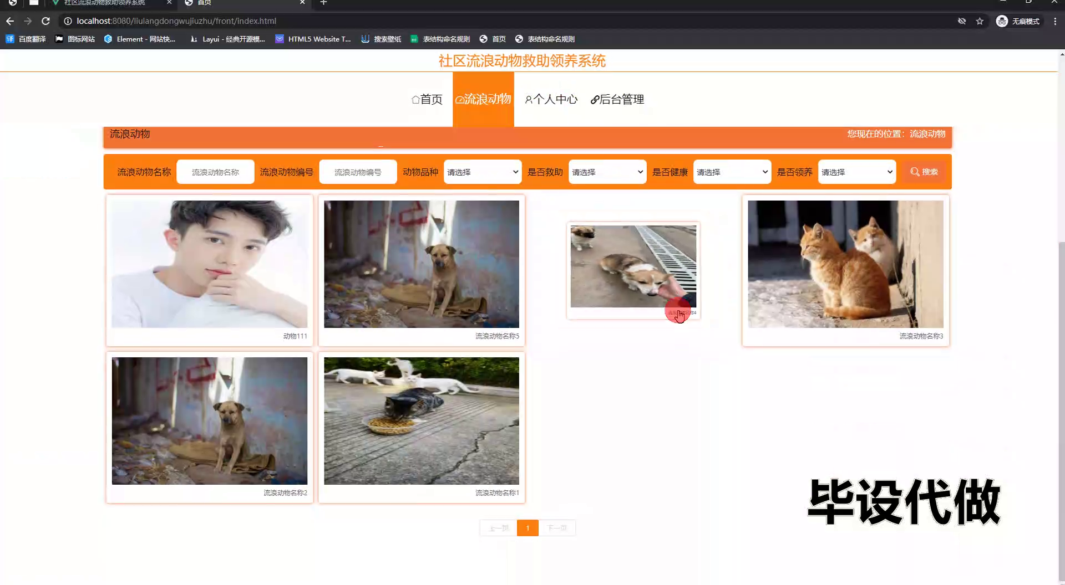Close the 社区流浪动物救助领养系统 browser tab
Screen dimensions: 1065x585
pyautogui.click(x=169, y=3)
